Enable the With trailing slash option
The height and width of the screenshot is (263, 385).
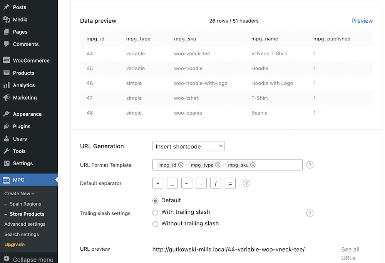(x=155, y=212)
